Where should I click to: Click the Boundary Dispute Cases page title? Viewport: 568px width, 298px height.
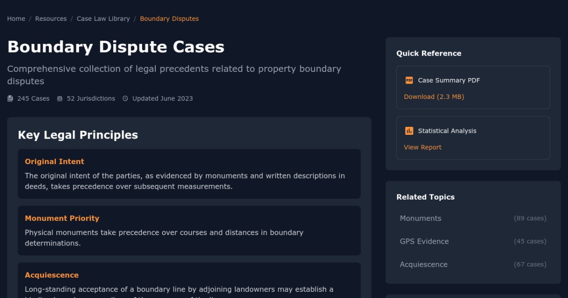point(116,47)
